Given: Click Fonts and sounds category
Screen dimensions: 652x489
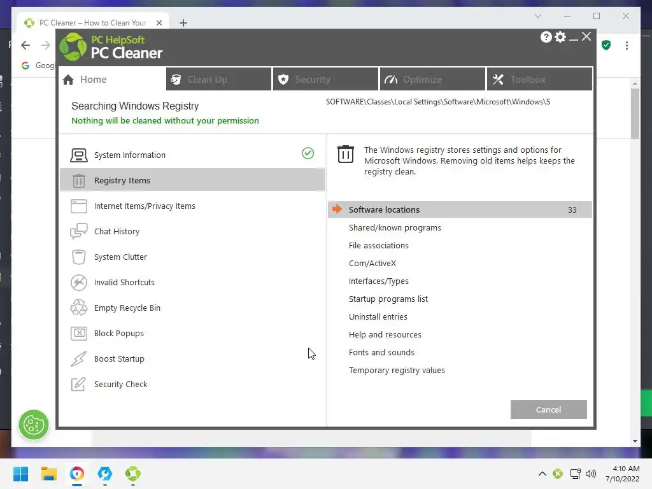Looking at the screenshot, I should [381, 353].
